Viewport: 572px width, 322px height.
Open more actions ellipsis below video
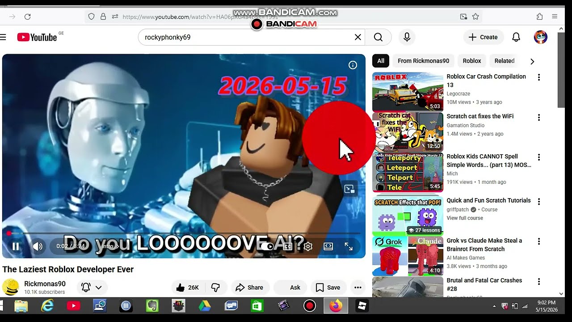point(357,288)
